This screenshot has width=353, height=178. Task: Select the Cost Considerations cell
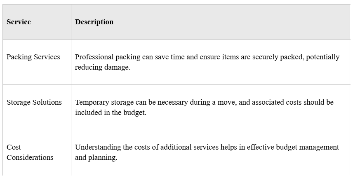point(30,152)
